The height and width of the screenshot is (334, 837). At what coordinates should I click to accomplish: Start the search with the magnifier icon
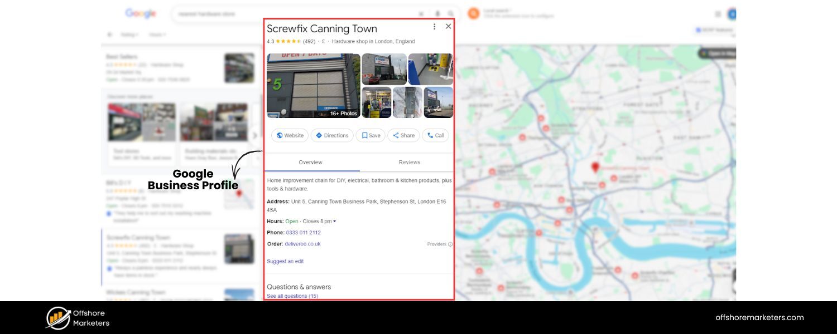[x=451, y=14]
